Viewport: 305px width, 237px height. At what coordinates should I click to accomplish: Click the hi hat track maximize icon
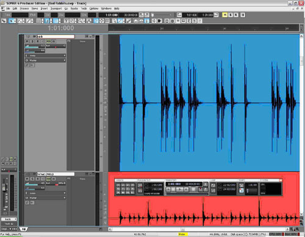pos(93,174)
